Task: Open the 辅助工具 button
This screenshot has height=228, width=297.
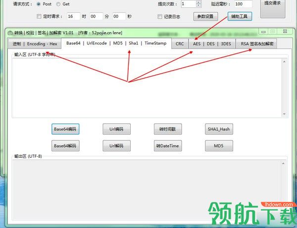Action: click(x=240, y=16)
